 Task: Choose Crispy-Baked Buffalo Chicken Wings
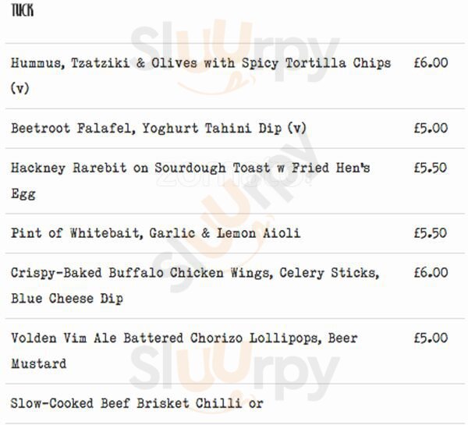click(x=195, y=273)
